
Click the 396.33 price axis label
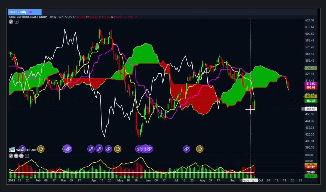click(x=310, y=147)
